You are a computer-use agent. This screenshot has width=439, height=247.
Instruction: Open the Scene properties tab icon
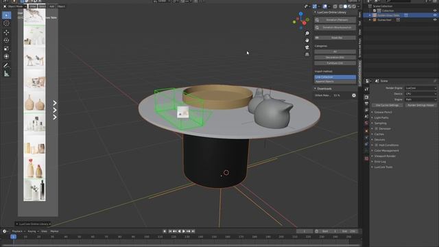(x=366, y=117)
